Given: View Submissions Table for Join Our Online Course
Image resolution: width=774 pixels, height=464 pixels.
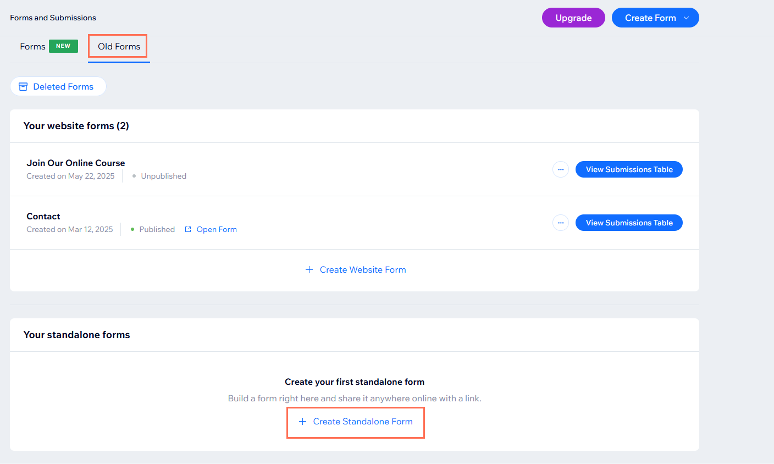Looking at the screenshot, I should (x=628, y=169).
